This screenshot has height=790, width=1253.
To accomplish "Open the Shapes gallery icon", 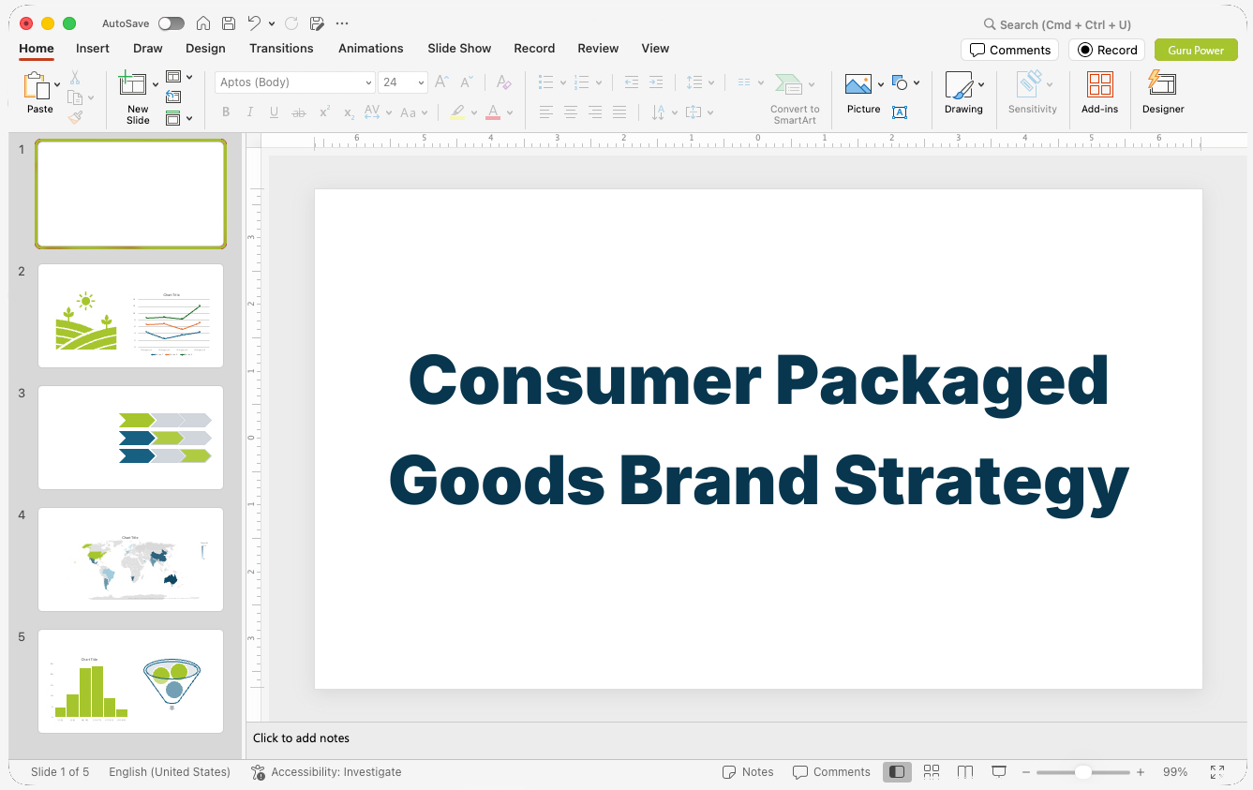I will click(x=901, y=82).
